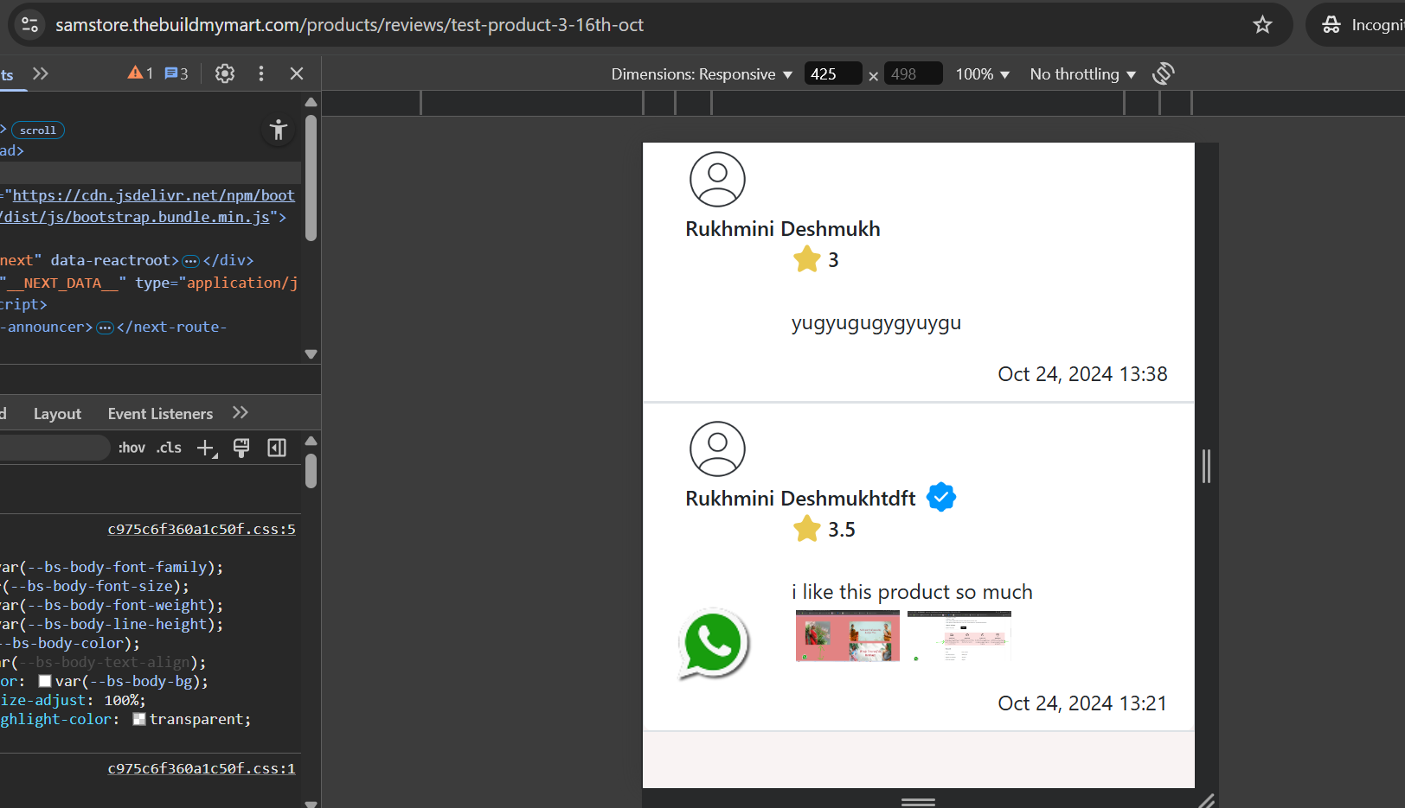The height and width of the screenshot is (808, 1405).
Task: Click the scroll badge in Elements tree
Action: click(38, 130)
